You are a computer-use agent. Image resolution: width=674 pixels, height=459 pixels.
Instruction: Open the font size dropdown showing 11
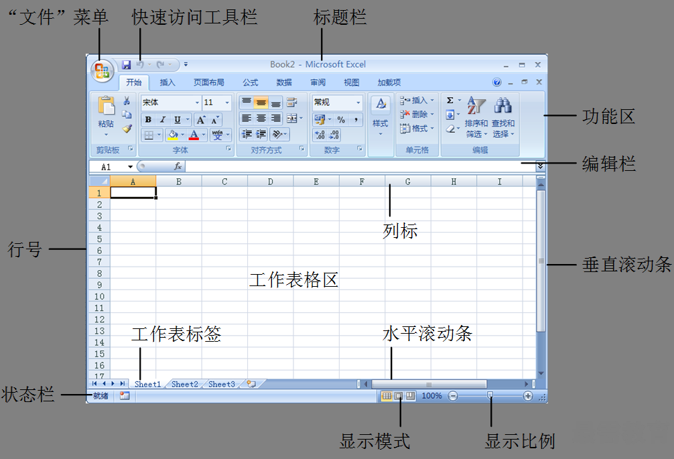(x=227, y=103)
